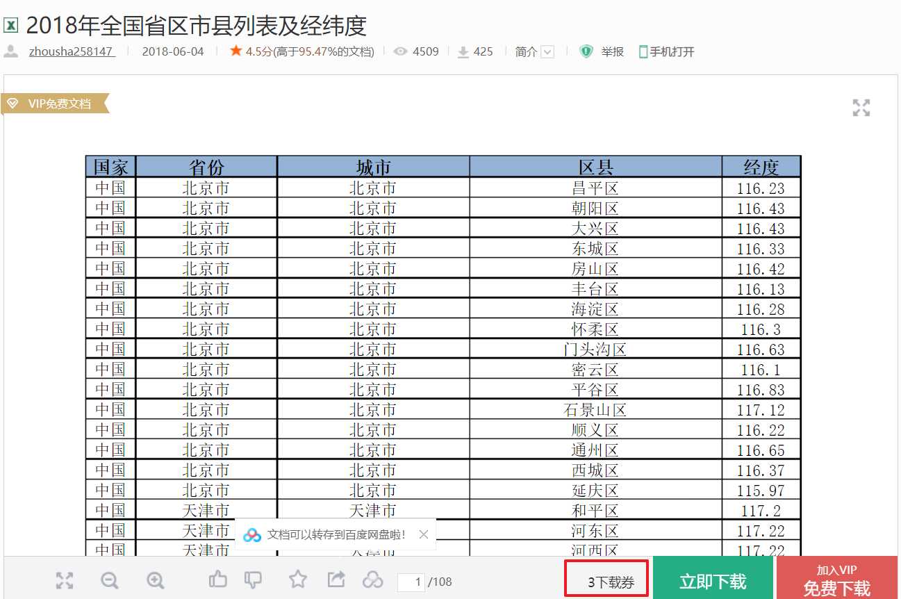Select the 门头沟区 cell
This screenshot has width=901, height=599.
[x=595, y=350]
